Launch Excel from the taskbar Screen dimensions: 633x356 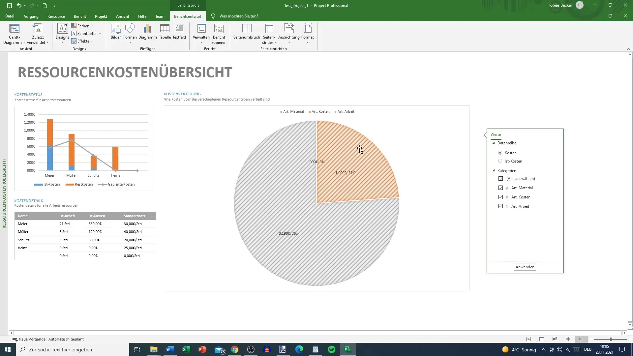coord(186,349)
